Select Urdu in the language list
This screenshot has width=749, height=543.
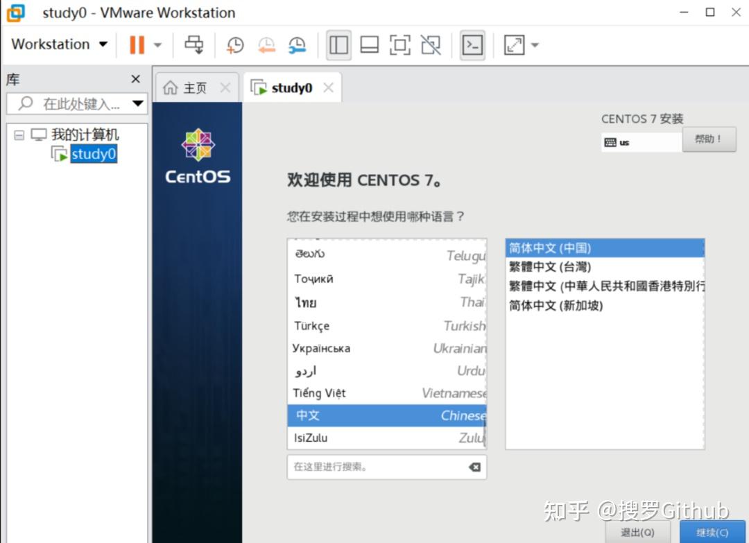(387, 370)
